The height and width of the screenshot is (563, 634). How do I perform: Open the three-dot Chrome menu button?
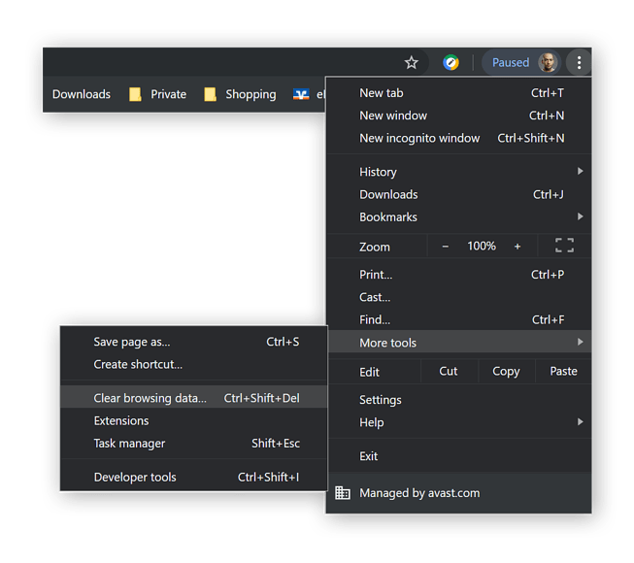pyautogui.click(x=579, y=63)
